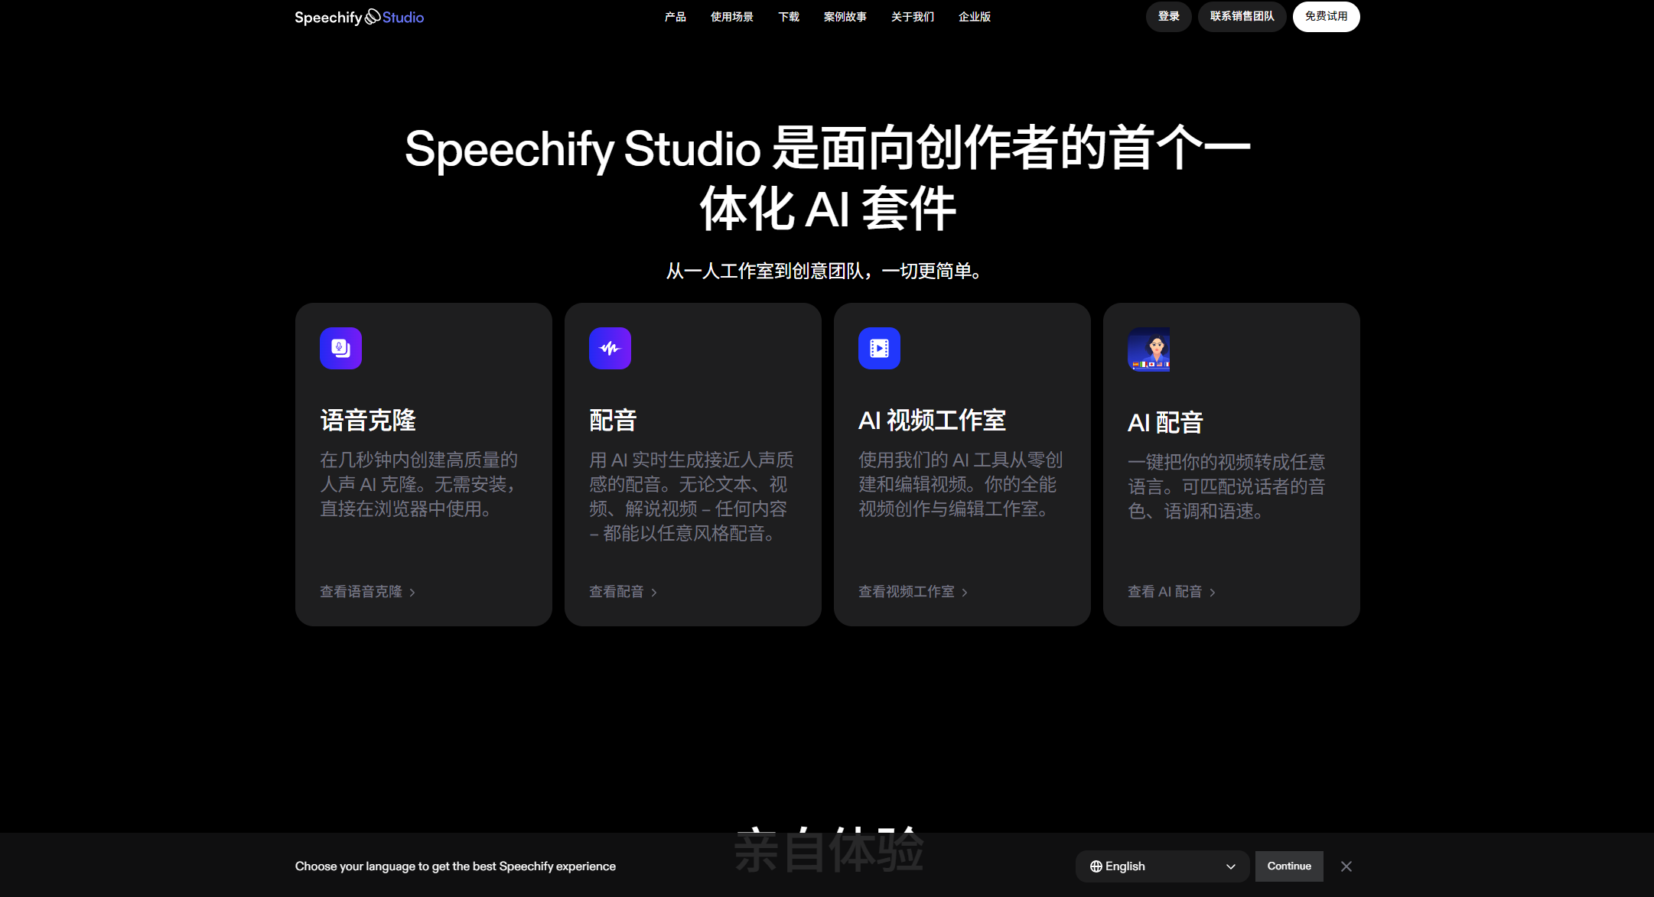This screenshot has height=897, width=1654.
Task: Open the 查看语音克隆 link
Action: click(367, 592)
